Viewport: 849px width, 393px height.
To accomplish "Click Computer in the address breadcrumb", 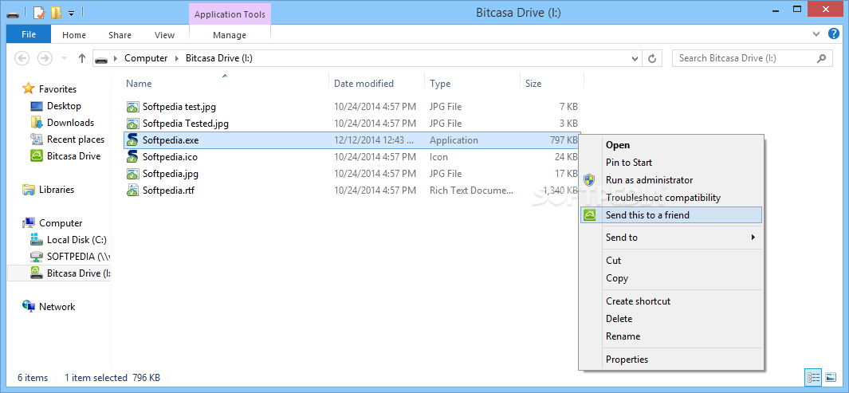I will [146, 58].
